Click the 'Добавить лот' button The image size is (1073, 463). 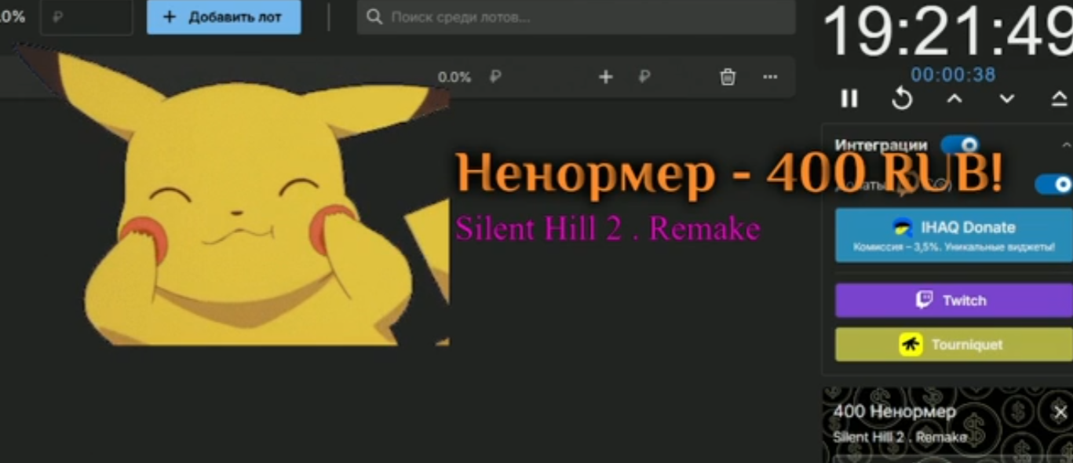click(x=224, y=17)
